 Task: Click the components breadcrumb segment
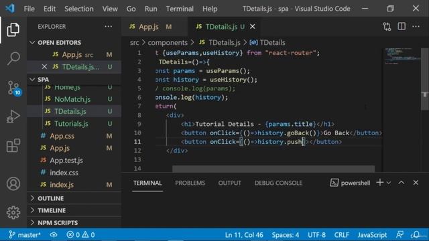pos(168,43)
